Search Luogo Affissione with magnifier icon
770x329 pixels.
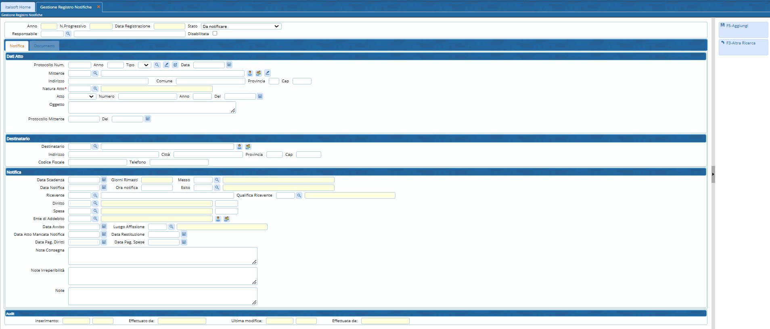coord(172,227)
